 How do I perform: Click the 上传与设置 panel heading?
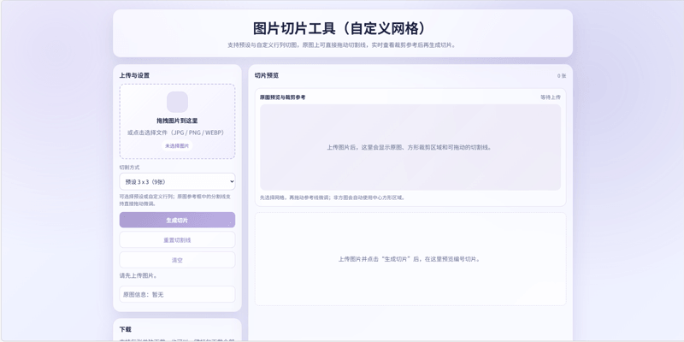(134, 75)
